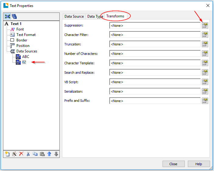
Task: Click the Help button
Action: pyautogui.click(x=199, y=164)
